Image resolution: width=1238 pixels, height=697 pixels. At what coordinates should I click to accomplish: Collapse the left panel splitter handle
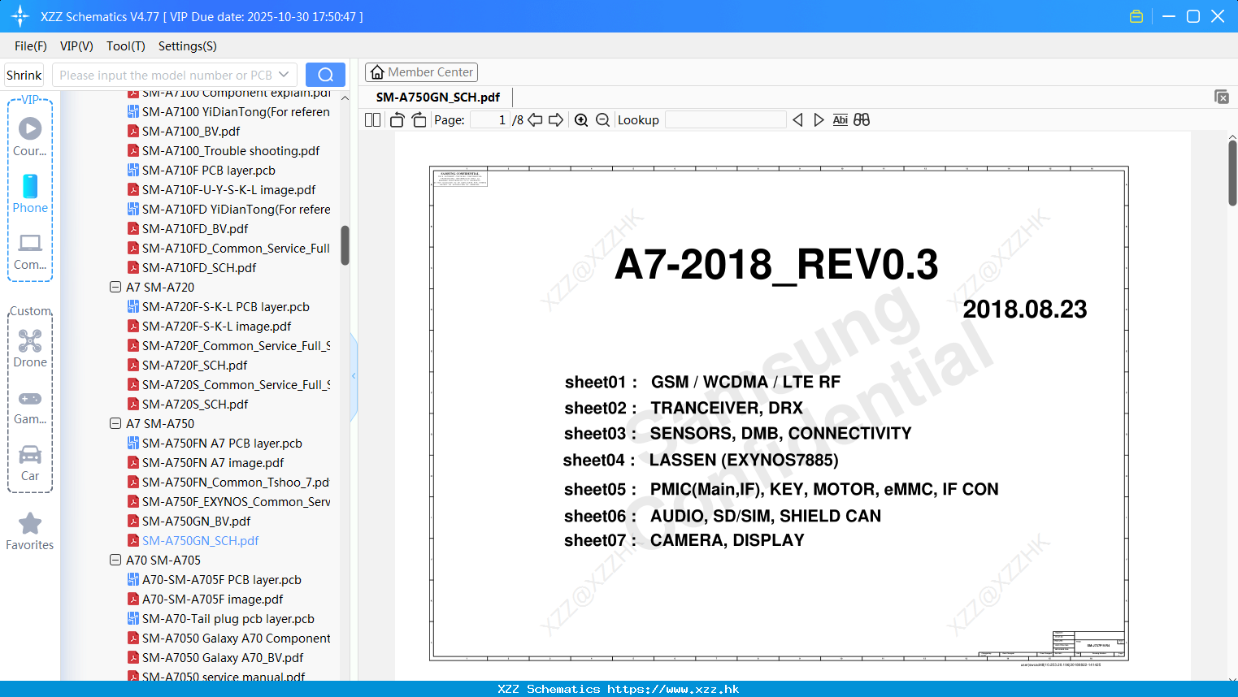point(354,375)
